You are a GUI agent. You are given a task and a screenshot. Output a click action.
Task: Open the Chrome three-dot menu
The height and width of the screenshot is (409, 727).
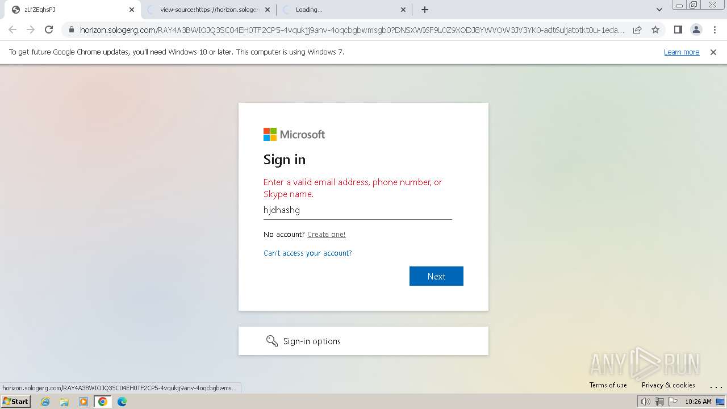click(x=714, y=30)
